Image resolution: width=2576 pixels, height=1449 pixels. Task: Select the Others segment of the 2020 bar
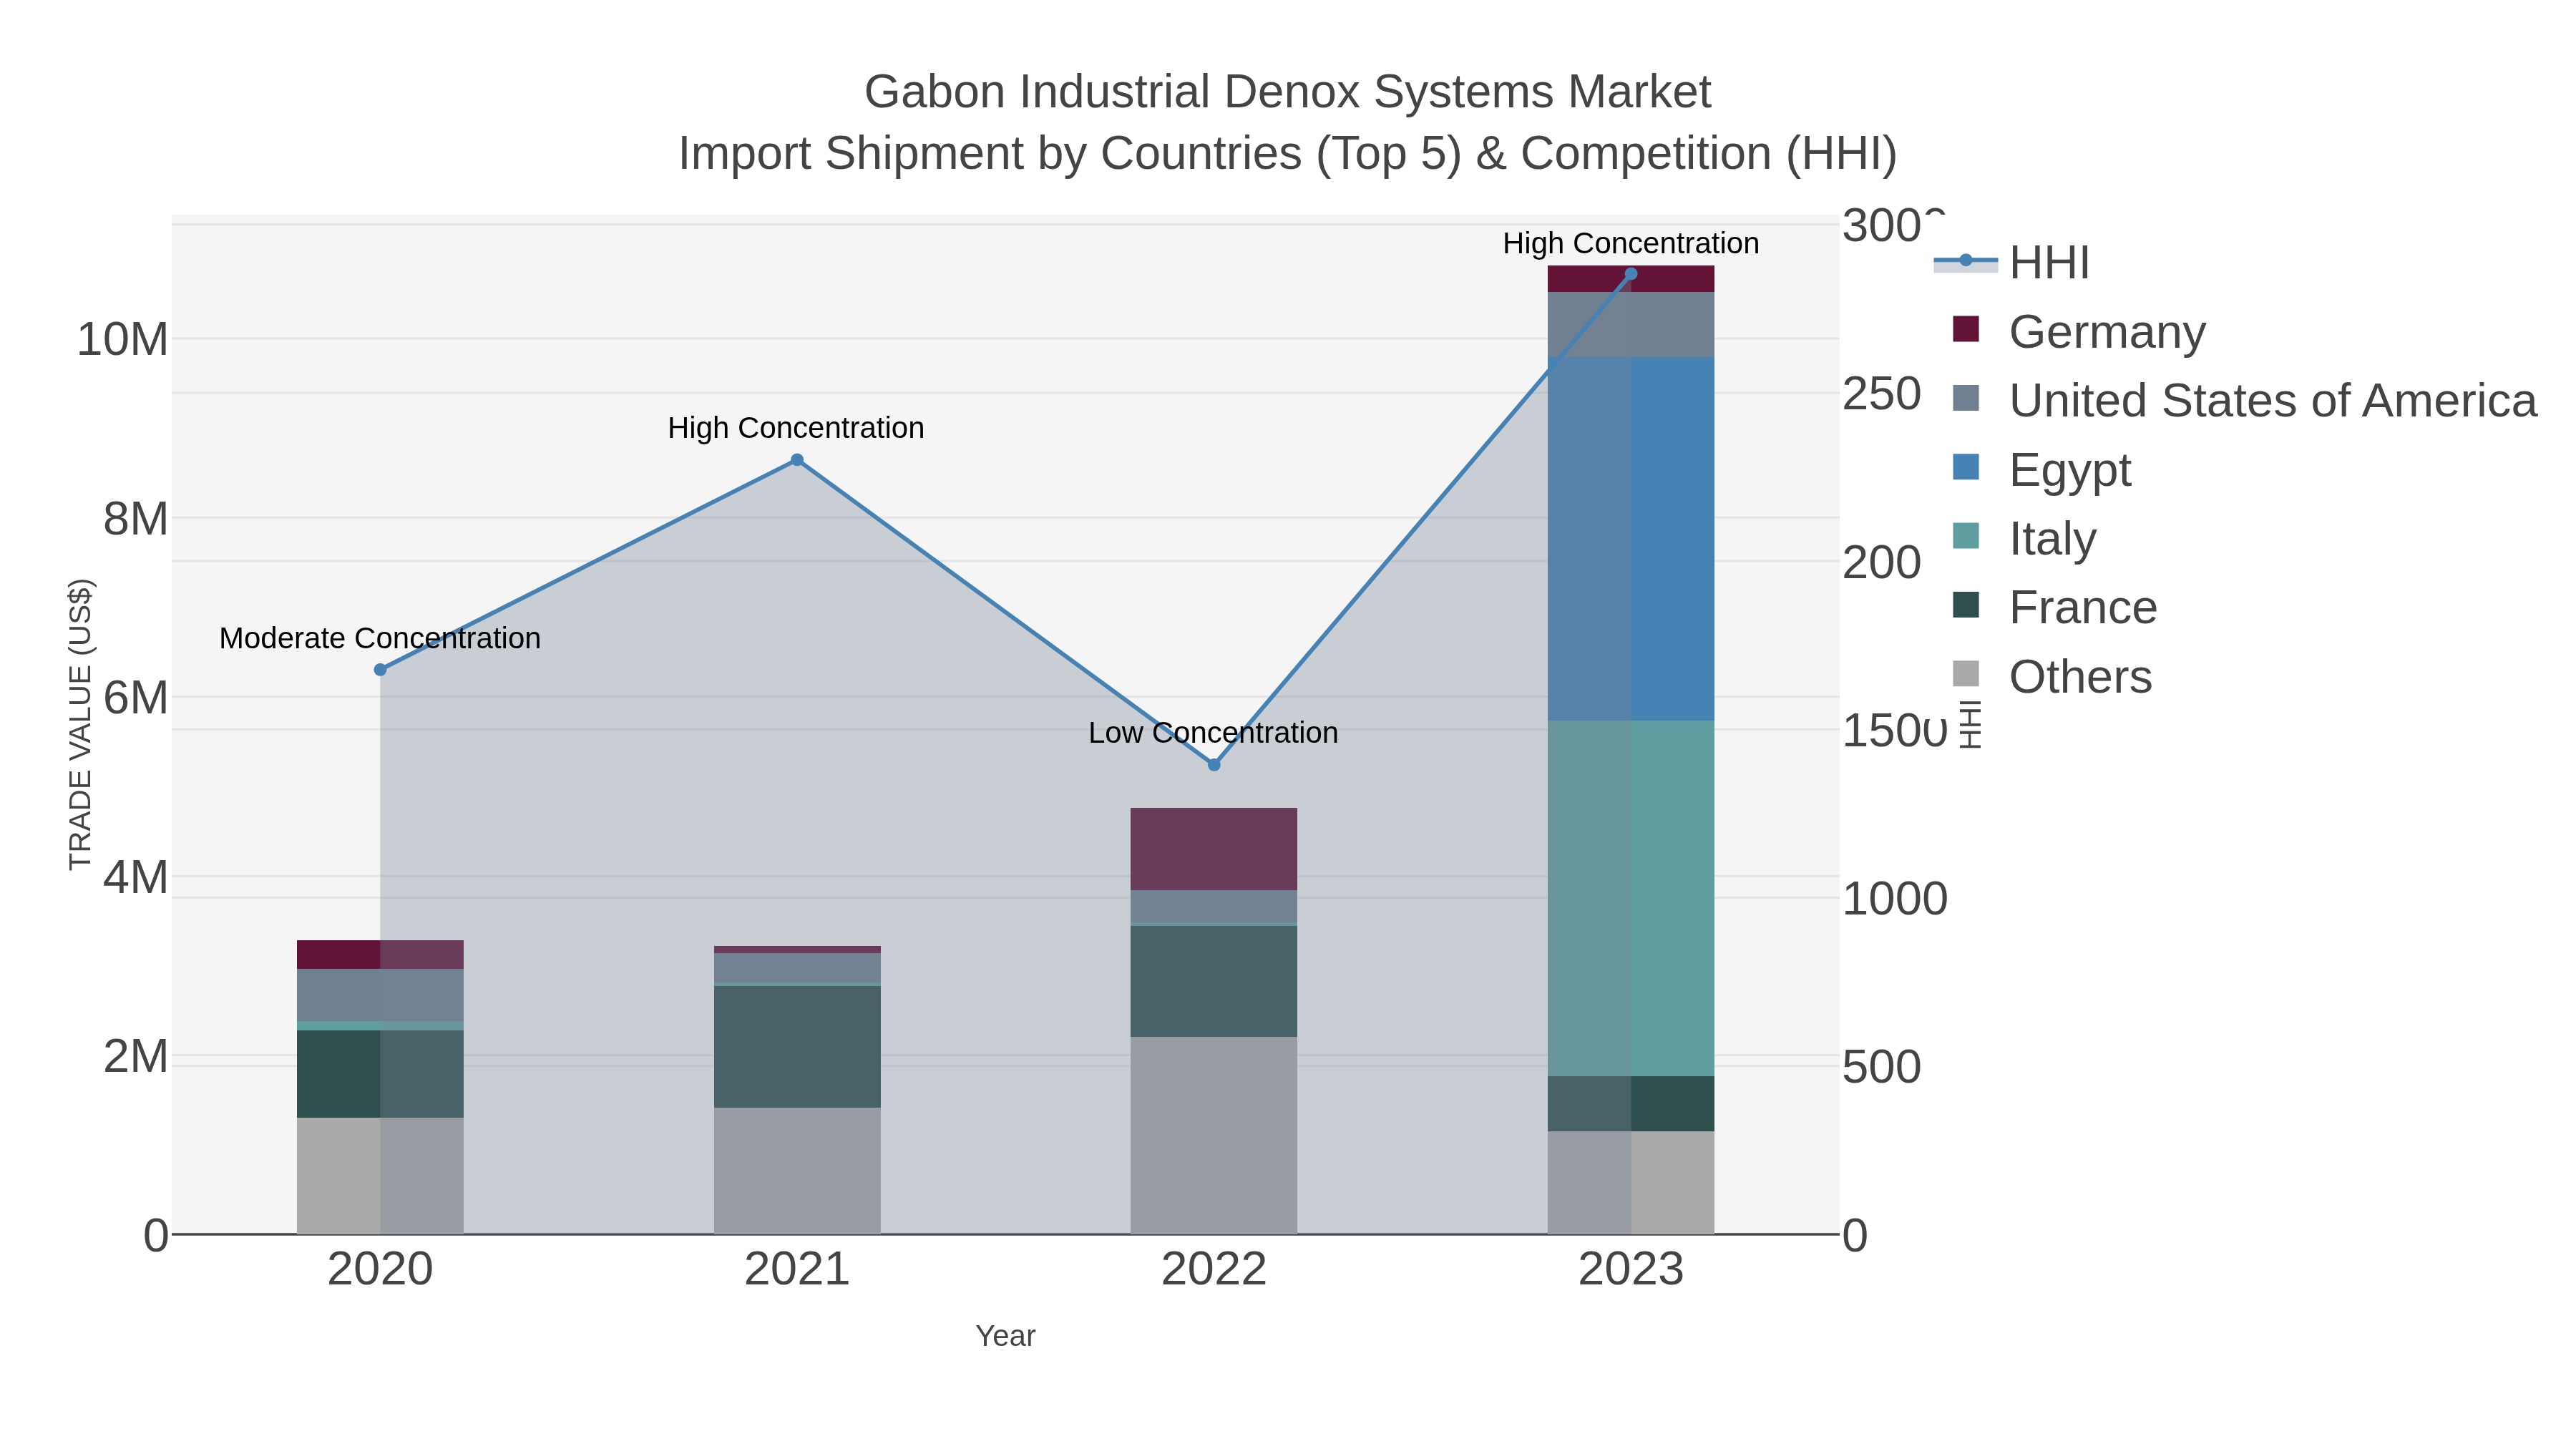[x=380, y=1176]
